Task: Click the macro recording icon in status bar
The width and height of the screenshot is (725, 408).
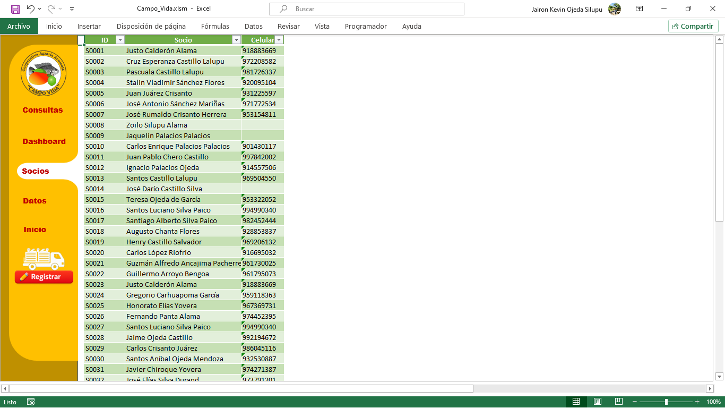Action: tap(31, 402)
